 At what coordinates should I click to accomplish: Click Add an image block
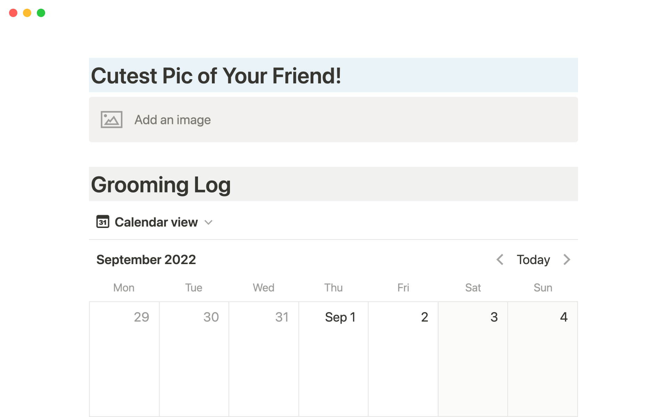tap(172, 120)
